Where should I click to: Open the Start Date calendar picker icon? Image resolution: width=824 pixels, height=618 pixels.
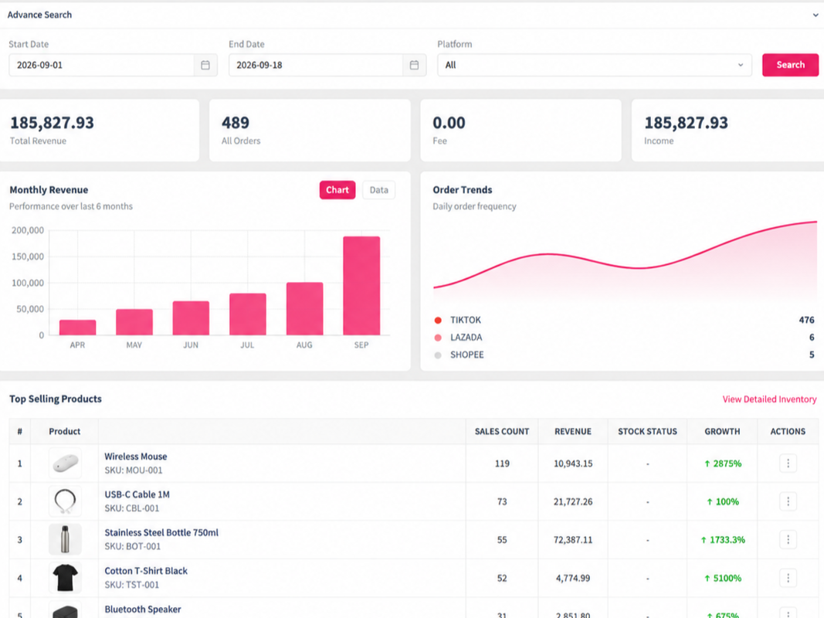[x=205, y=65]
